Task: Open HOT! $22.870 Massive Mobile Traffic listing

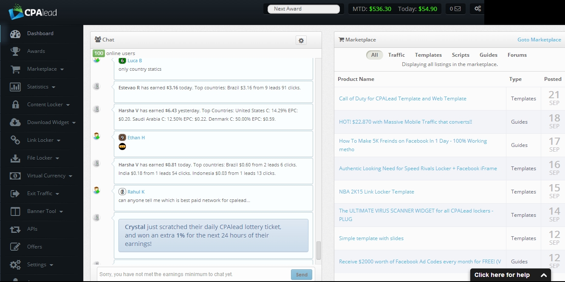Action: 405,122
